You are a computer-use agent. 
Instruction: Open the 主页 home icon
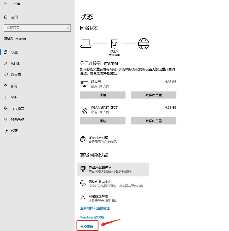tap(6, 17)
